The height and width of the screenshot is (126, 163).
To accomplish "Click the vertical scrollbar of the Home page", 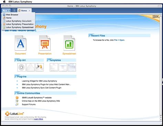I will point(161,65).
